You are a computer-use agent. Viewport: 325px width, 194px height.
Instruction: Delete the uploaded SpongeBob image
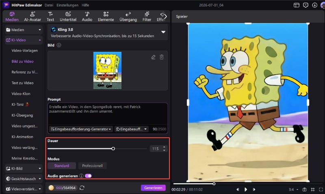pos(162,57)
